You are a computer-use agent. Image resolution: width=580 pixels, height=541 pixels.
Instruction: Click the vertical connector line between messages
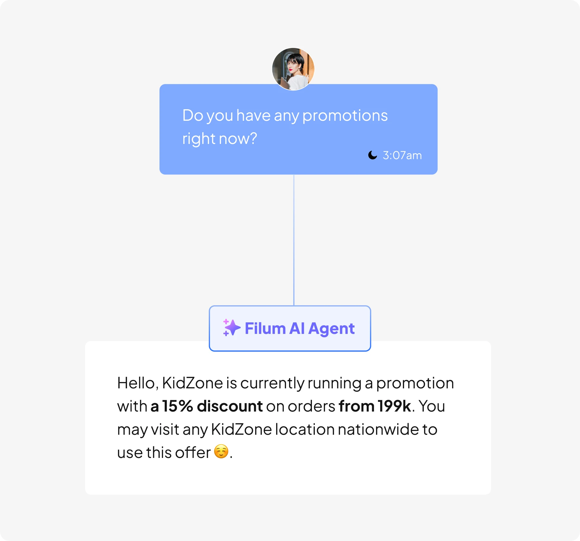coord(294,240)
